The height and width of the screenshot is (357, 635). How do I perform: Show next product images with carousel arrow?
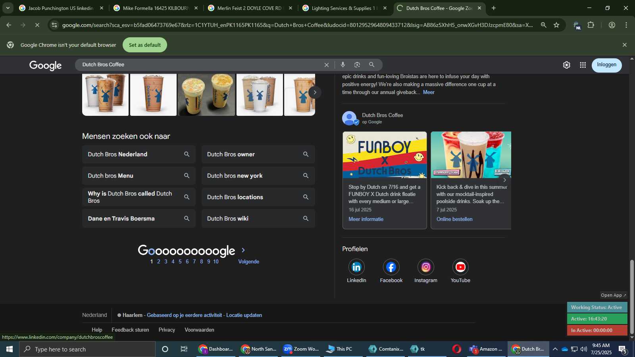[x=315, y=92]
